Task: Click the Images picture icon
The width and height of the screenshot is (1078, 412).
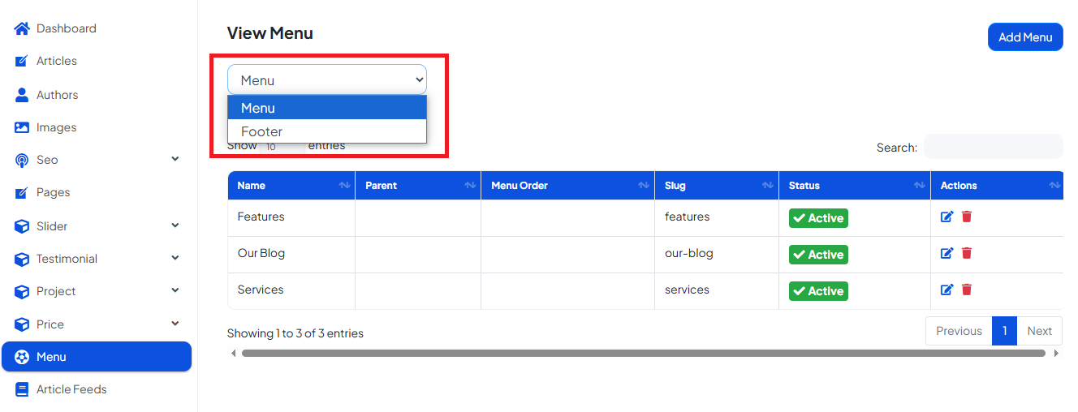Action: pyautogui.click(x=22, y=127)
